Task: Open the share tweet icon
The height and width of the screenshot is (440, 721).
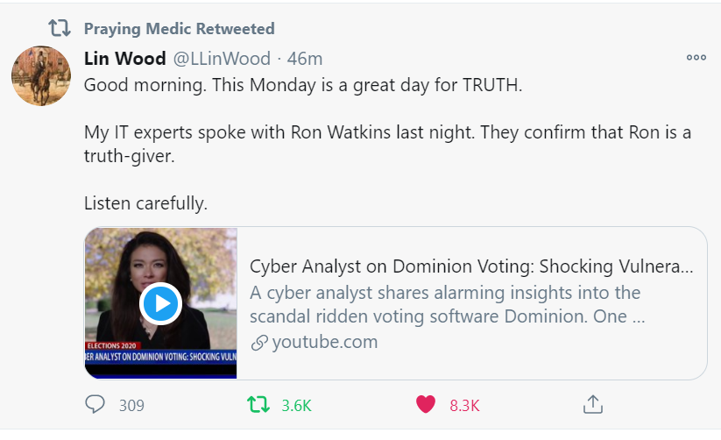Action: (593, 405)
